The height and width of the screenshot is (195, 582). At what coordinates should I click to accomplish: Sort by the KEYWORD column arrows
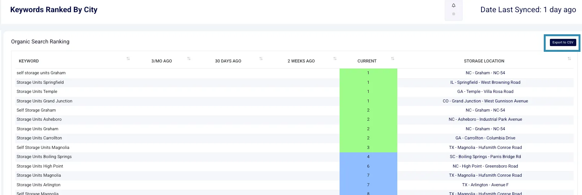coord(128,59)
